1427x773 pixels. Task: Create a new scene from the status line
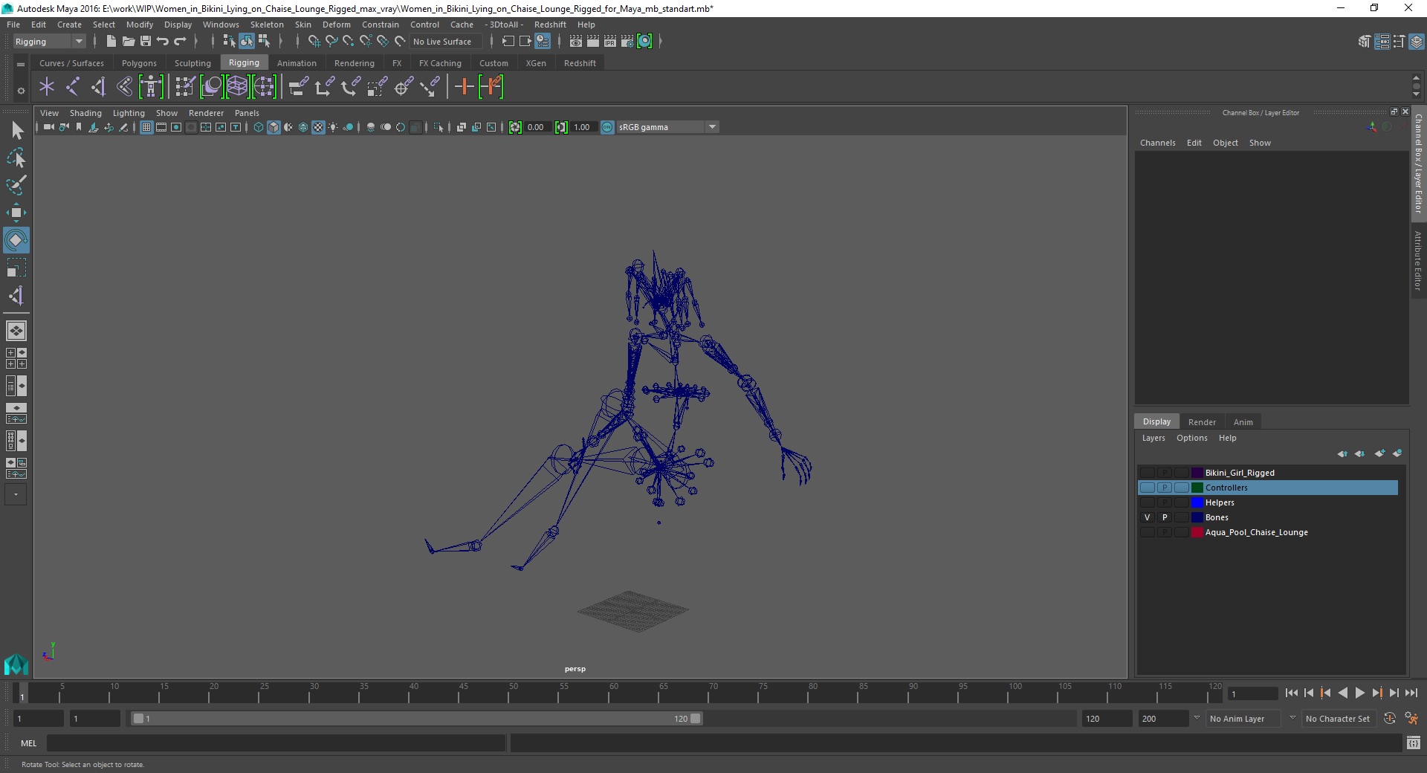pos(111,42)
